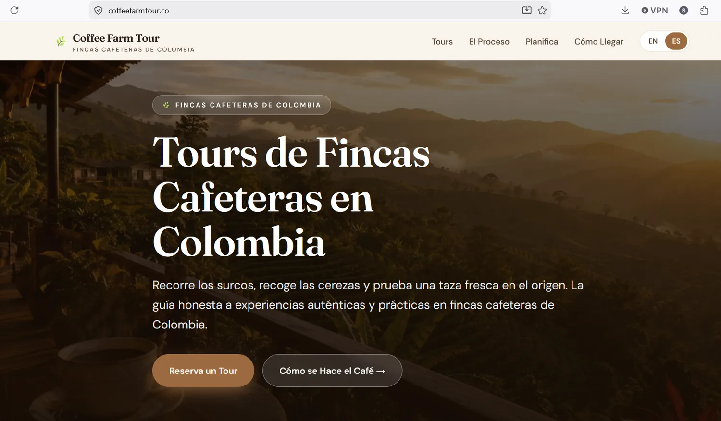Viewport: 721px width, 421px height.
Task: Click the headline Tours de Fincas Cafeteras
Action: (291, 197)
